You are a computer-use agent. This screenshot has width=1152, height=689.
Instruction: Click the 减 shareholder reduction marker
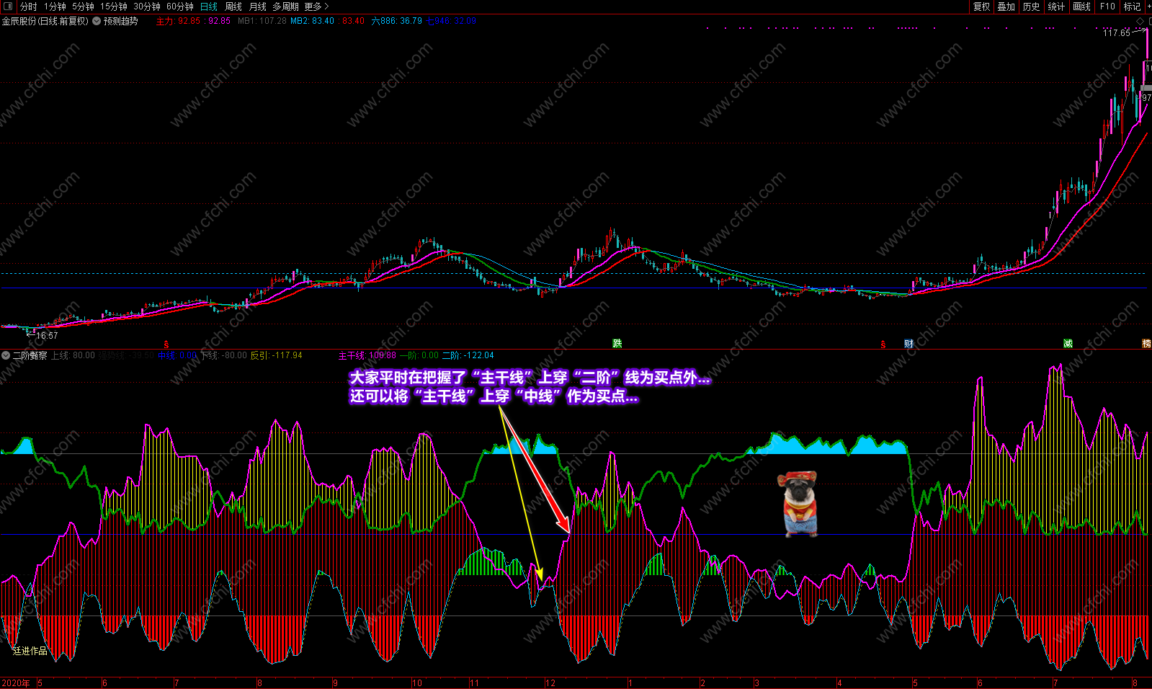(1068, 344)
